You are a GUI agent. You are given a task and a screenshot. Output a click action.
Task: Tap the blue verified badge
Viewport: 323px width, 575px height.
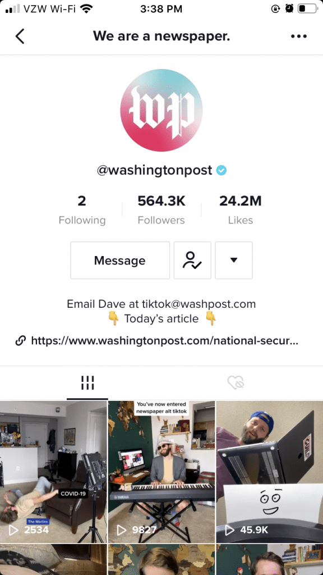coord(221,170)
